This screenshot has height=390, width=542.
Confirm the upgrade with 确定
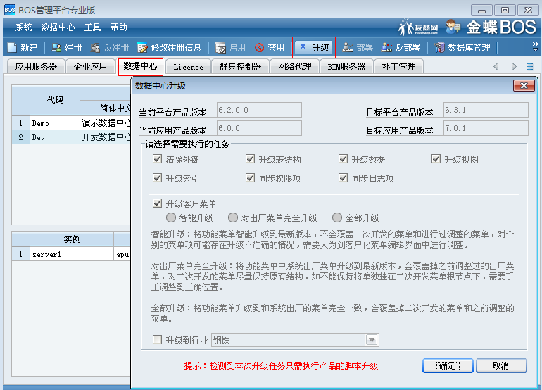pyautogui.click(x=448, y=365)
